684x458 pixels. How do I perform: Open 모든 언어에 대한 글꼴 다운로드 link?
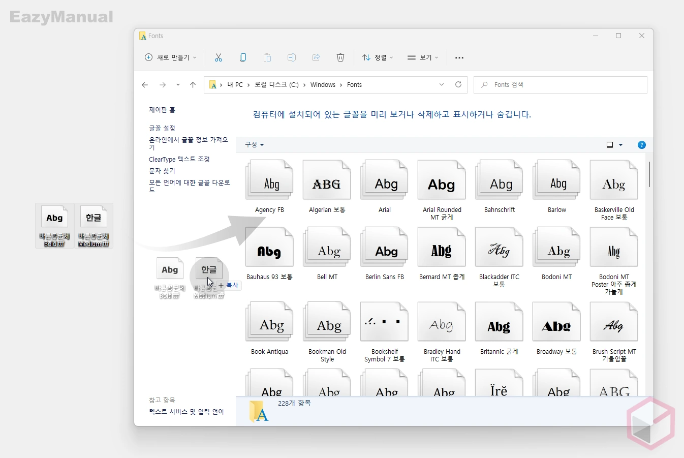pyautogui.click(x=189, y=186)
